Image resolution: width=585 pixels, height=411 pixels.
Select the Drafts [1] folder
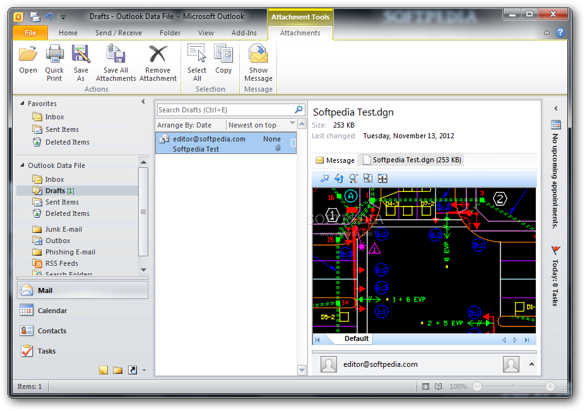pyautogui.click(x=77, y=191)
